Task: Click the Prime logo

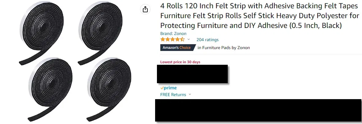Action: (x=168, y=88)
